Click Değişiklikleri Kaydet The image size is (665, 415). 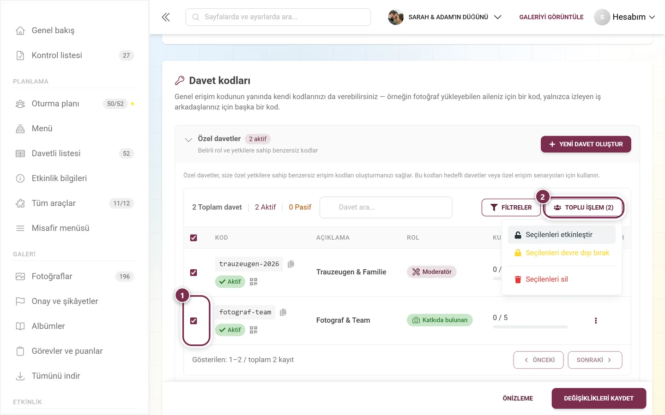599,398
